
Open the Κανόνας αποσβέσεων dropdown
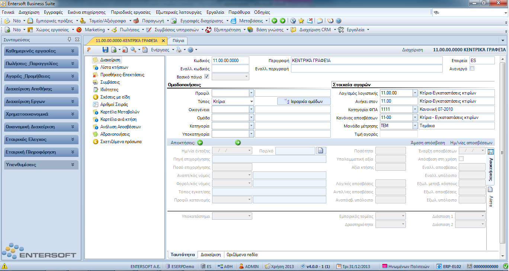415,117
